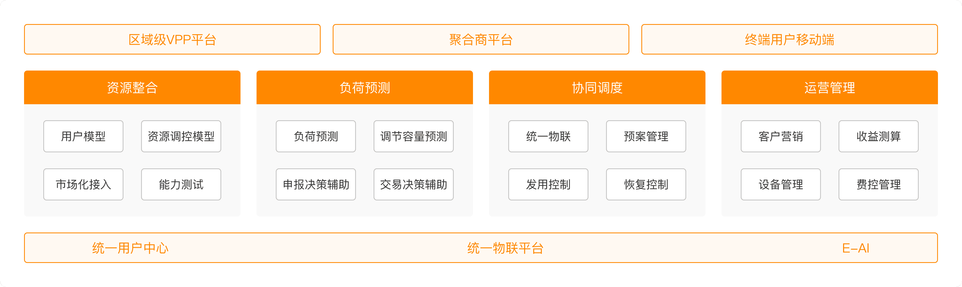The width and height of the screenshot is (962, 287).
Task: Select 资源调控模型 module
Action: coord(181,136)
